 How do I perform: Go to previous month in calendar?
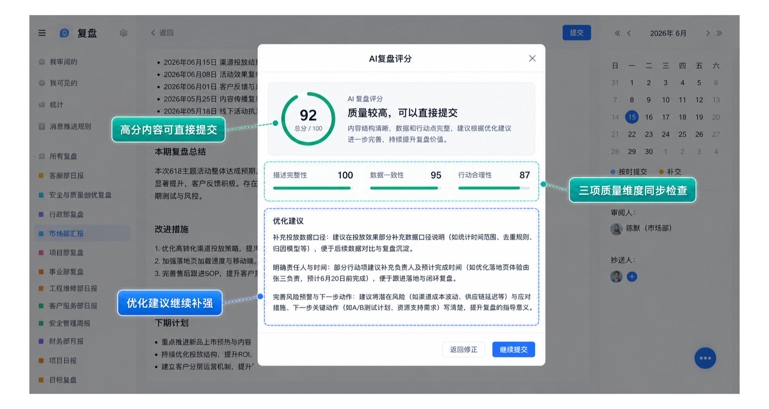(x=629, y=33)
